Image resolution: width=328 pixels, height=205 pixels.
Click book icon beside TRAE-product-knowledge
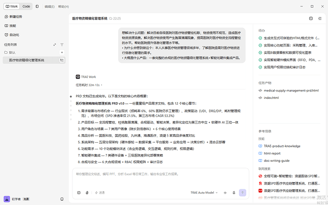[x=260, y=146]
